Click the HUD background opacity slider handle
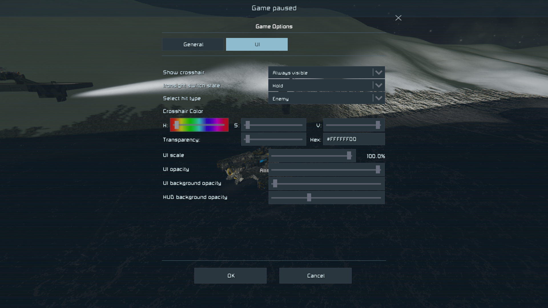The height and width of the screenshot is (308, 548). coord(309,197)
